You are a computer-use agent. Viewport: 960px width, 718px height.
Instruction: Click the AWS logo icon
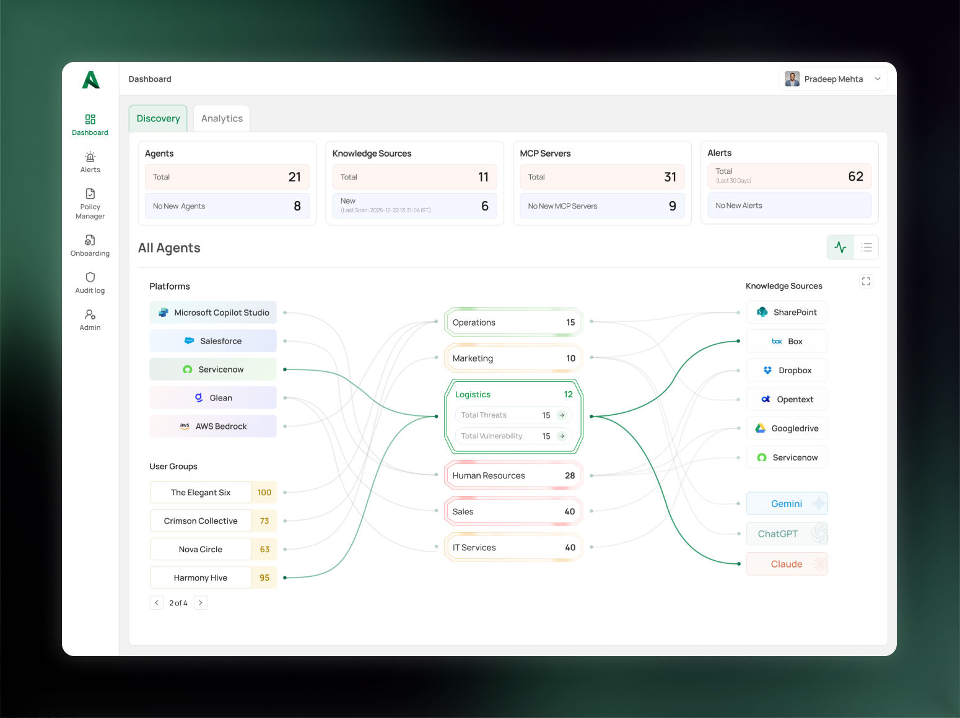pyautogui.click(x=185, y=426)
